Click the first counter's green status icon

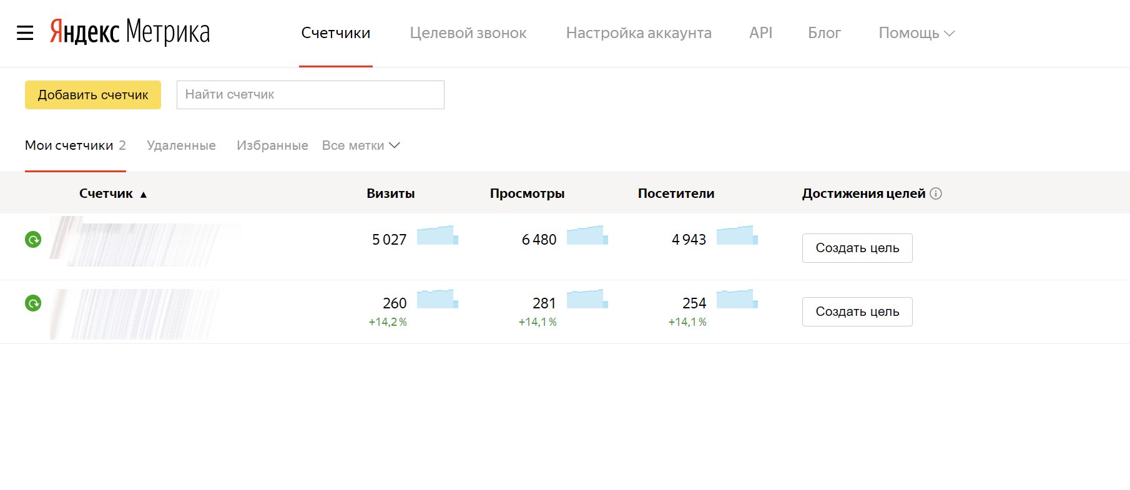pyautogui.click(x=33, y=240)
